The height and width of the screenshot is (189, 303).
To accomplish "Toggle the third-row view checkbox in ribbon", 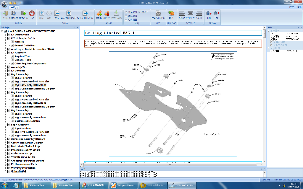I will (126, 20).
